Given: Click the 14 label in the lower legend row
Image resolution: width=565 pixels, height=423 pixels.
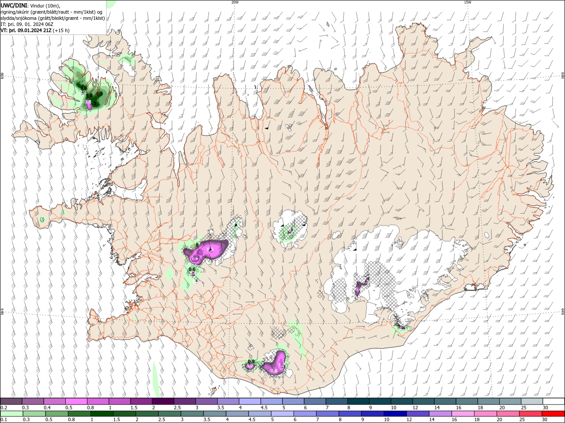Looking at the screenshot, I should pyautogui.click(x=432, y=419).
